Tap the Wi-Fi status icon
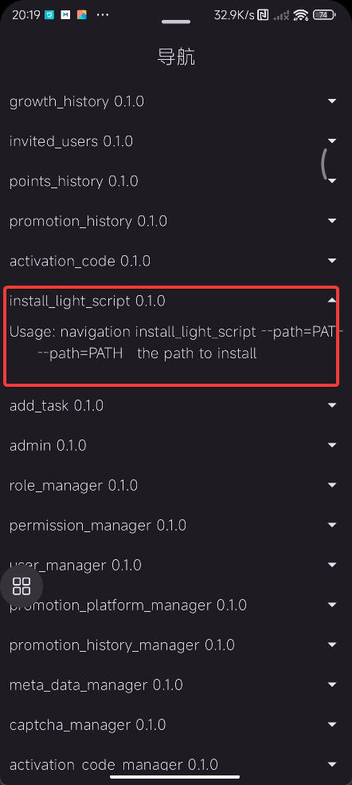The image size is (352, 785). pyautogui.click(x=300, y=15)
